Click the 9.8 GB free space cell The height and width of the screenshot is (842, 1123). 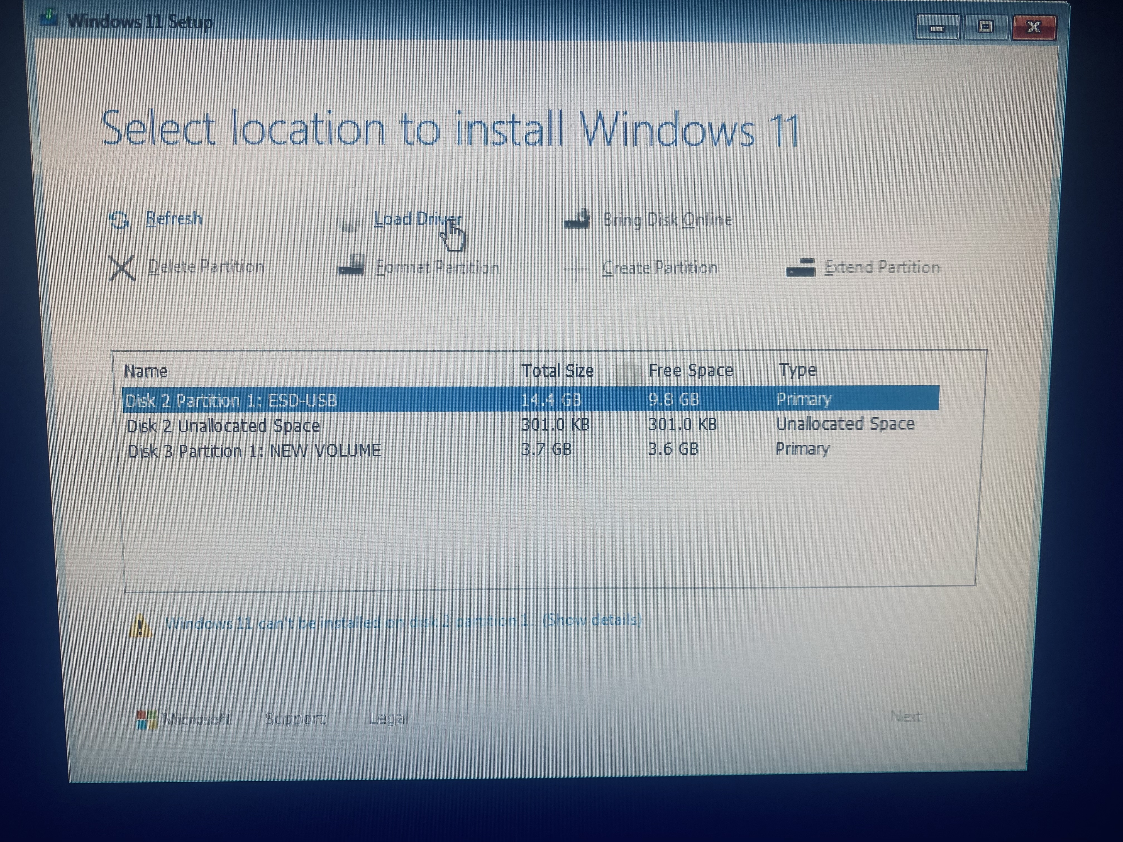click(674, 399)
